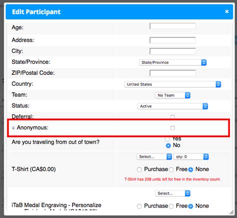237x218 pixels.
Task: Open the Country dropdown showing United States
Action: [x=172, y=84]
